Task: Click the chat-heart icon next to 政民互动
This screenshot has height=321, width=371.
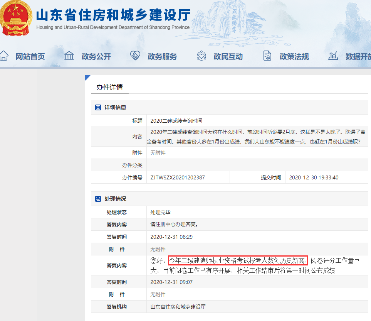Action: tap(201, 56)
